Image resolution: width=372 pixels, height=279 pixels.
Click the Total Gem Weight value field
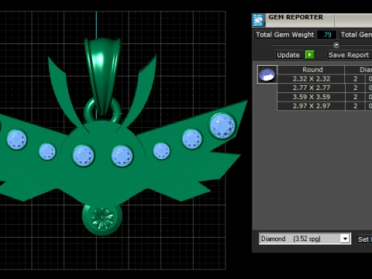[327, 35]
